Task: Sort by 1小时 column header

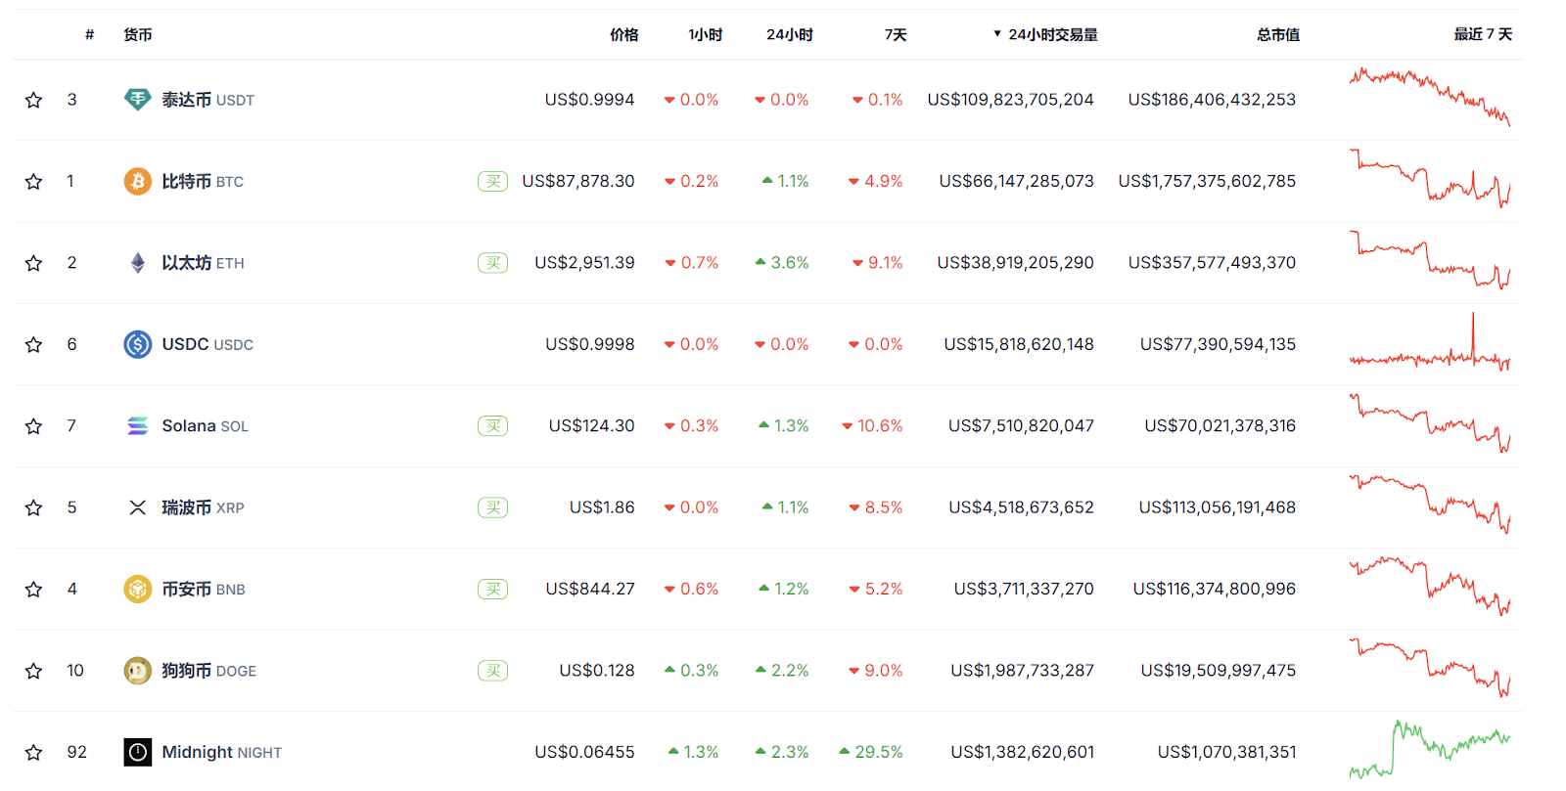Action: pyautogui.click(x=705, y=34)
